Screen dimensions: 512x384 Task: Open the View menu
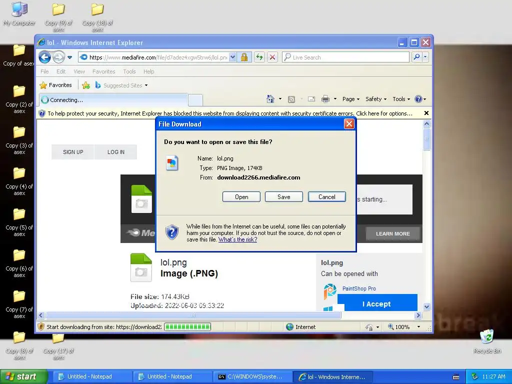tap(79, 71)
